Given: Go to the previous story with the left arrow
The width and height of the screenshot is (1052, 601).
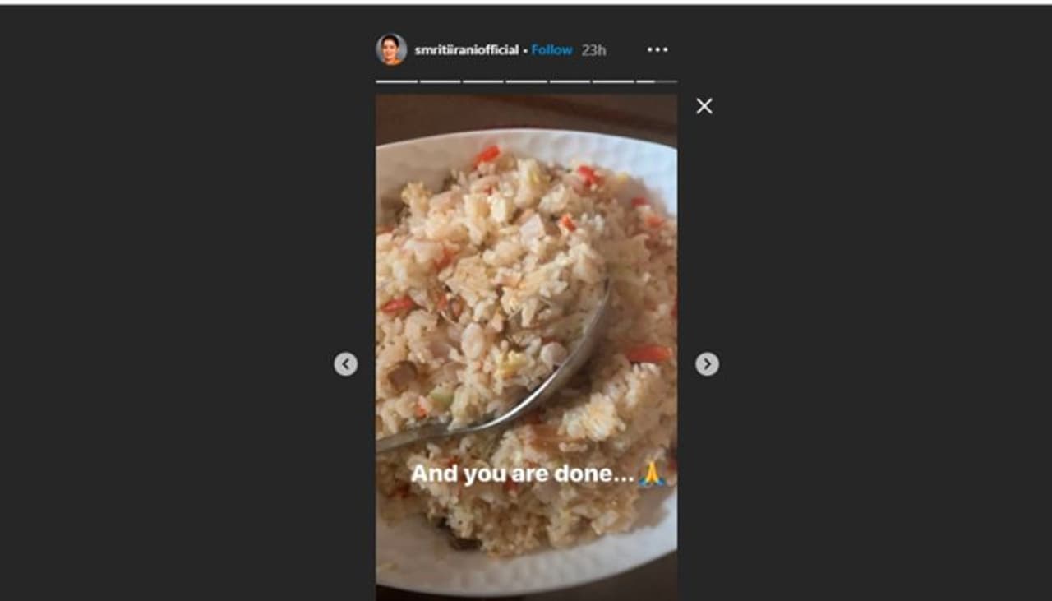Looking at the screenshot, I should point(346,364).
